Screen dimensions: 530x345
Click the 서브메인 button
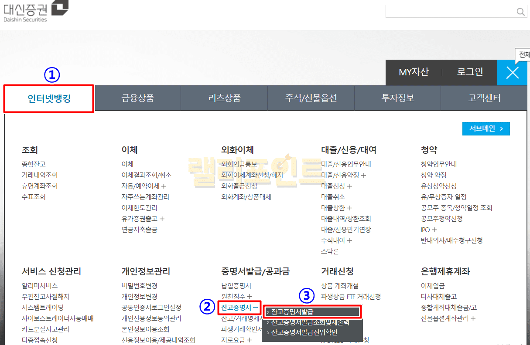click(486, 129)
